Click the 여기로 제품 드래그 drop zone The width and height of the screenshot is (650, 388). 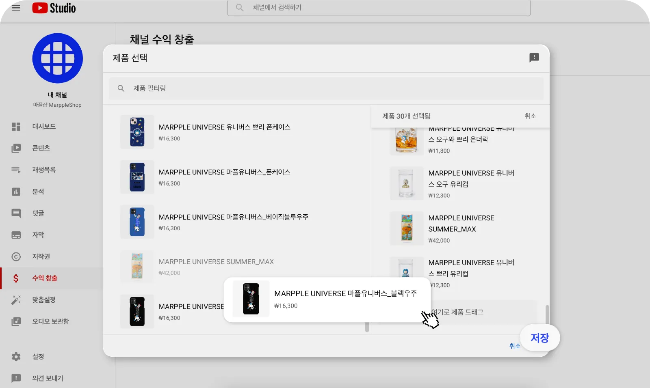[x=457, y=312]
